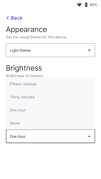Screen dimensions: 101x179
Task: Click the blue back chevron icon
Action: (x=8, y=18)
